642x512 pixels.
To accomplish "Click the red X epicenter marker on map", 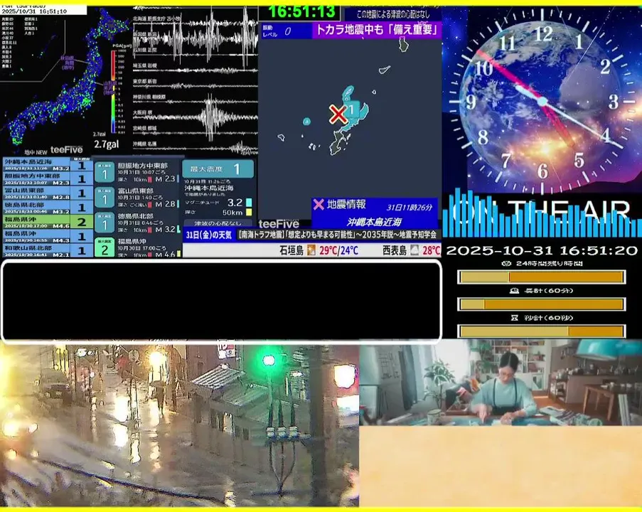I will (x=338, y=114).
